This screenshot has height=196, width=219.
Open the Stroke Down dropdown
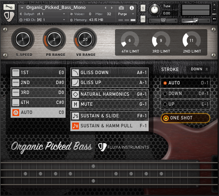tap(199, 69)
